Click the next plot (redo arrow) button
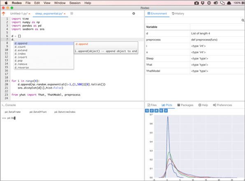Image resolution: width=245 pixels, height=181 pixels. coord(152,111)
